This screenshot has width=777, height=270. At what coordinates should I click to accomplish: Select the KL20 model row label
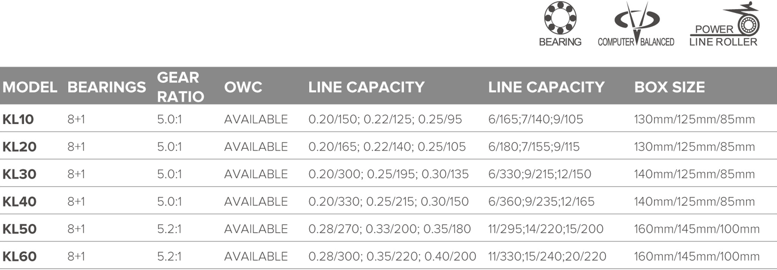click(19, 147)
